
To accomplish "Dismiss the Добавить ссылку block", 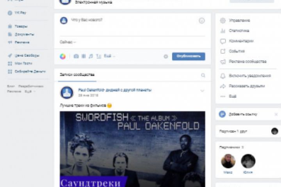I will click(x=276, y=114).
